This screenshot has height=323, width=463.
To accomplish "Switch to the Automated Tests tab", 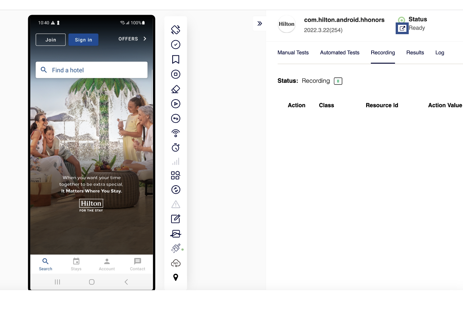I will pyautogui.click(x=340, y=53).
